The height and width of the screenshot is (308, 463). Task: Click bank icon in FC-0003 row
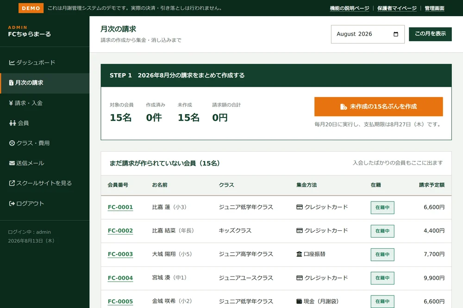299,254
